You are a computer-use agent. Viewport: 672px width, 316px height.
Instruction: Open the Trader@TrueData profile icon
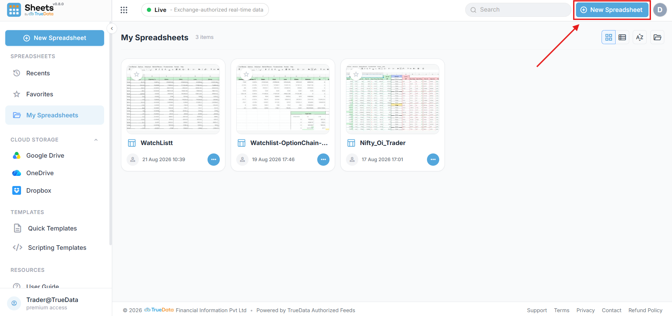click(x=14, y=303)
